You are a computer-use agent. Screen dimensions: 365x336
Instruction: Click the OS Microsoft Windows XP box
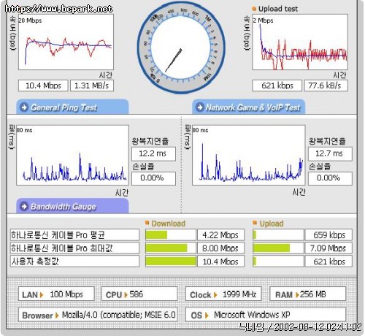[266, 315]
